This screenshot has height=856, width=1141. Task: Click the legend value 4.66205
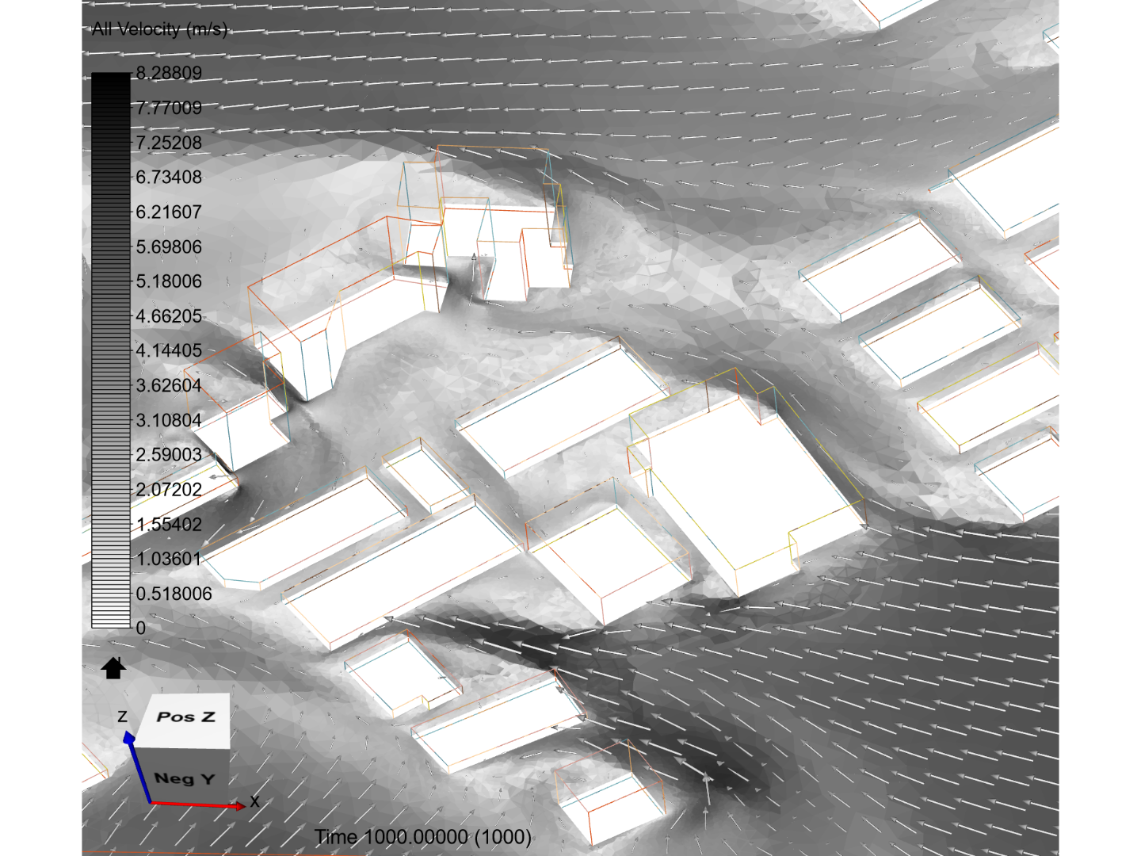[x=169, y=316]
